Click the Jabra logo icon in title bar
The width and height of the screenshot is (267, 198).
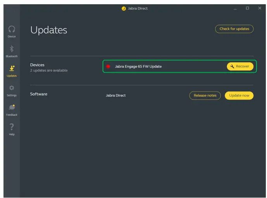click(124, 9)
